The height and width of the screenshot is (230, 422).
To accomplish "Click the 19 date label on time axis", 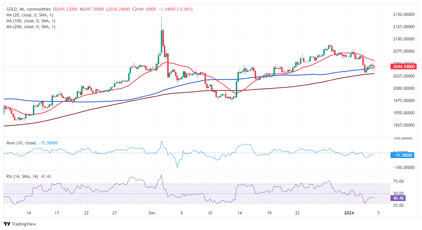I will point(269,213).
